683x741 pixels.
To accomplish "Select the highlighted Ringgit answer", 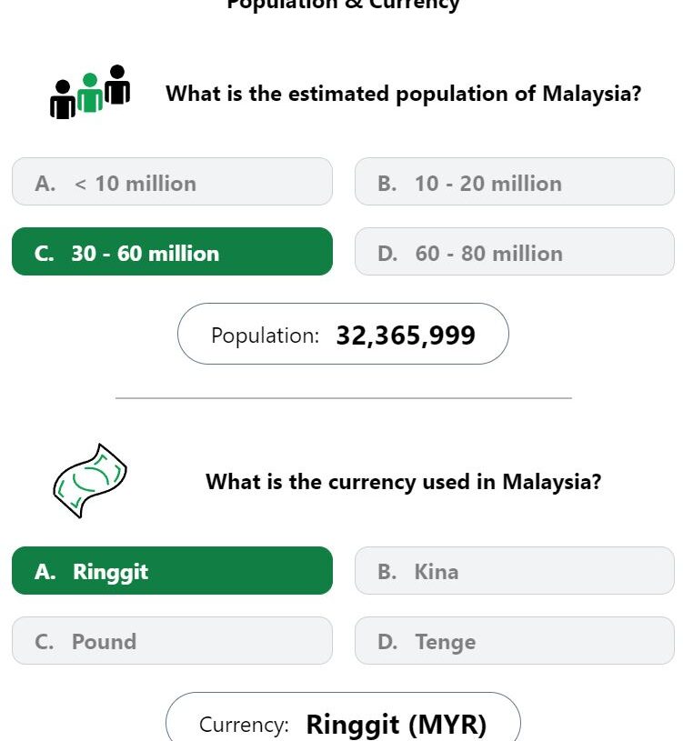I will pos(172,570).
